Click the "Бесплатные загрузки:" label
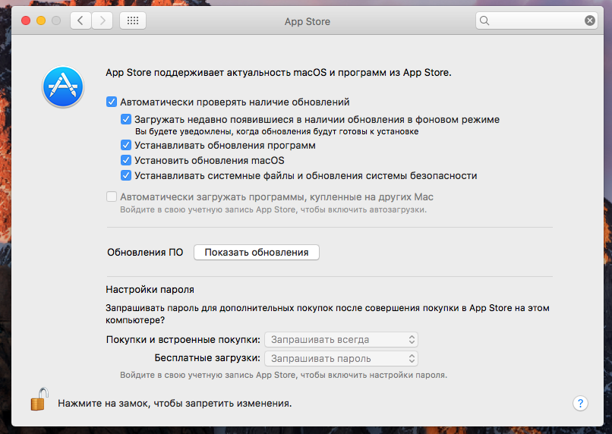 click(207, 358)
